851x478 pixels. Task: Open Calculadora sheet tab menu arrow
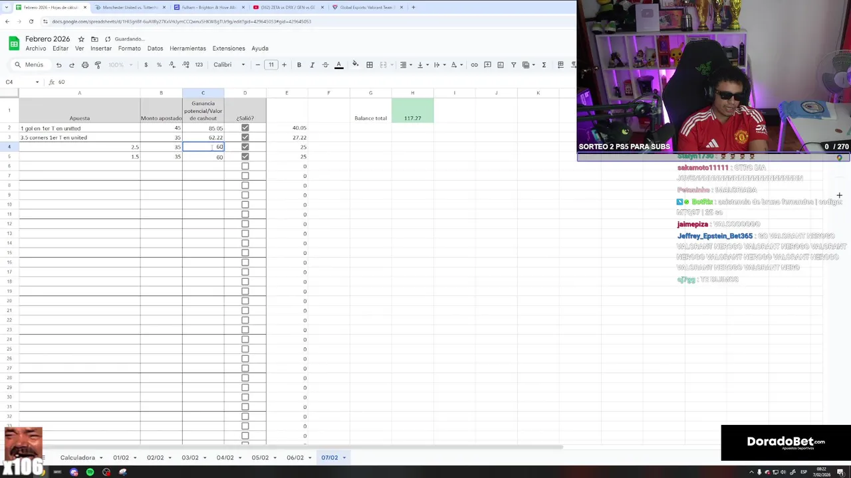coord(100,457)
